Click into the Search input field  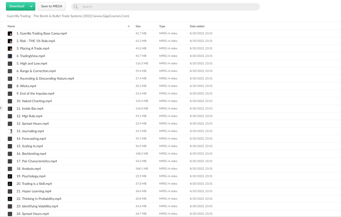(167, 7)
